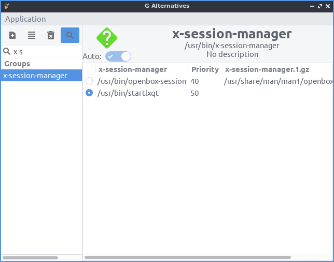Click the green question mark icon

coord(107,38)
